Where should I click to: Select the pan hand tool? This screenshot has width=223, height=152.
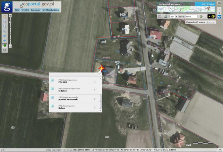pyautogui.click(x=5, y=17)
